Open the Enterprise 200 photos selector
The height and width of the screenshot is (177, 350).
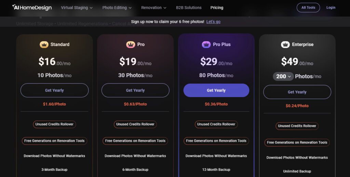tap(283, 77)
